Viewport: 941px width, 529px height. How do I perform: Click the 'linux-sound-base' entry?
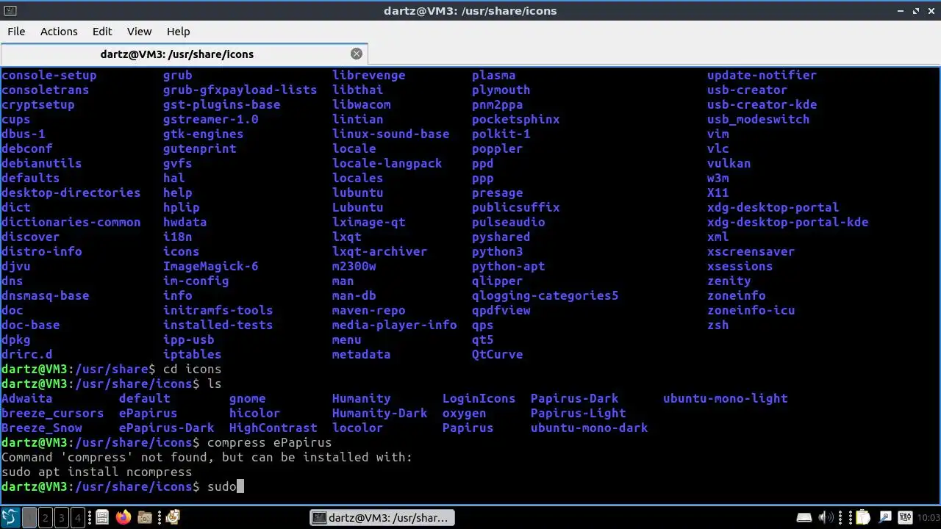click(x=391, y=134)
